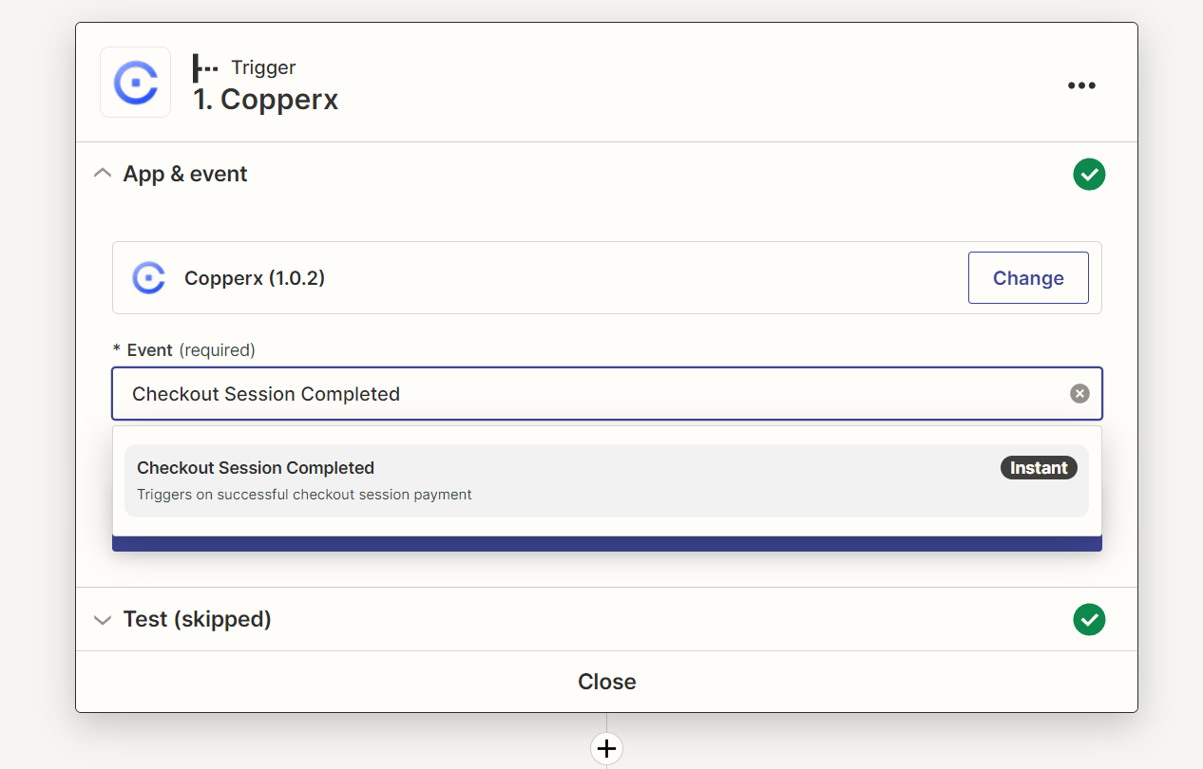Click the small Copperx icon in app row
1203x769 pixels.
[149, 278]
